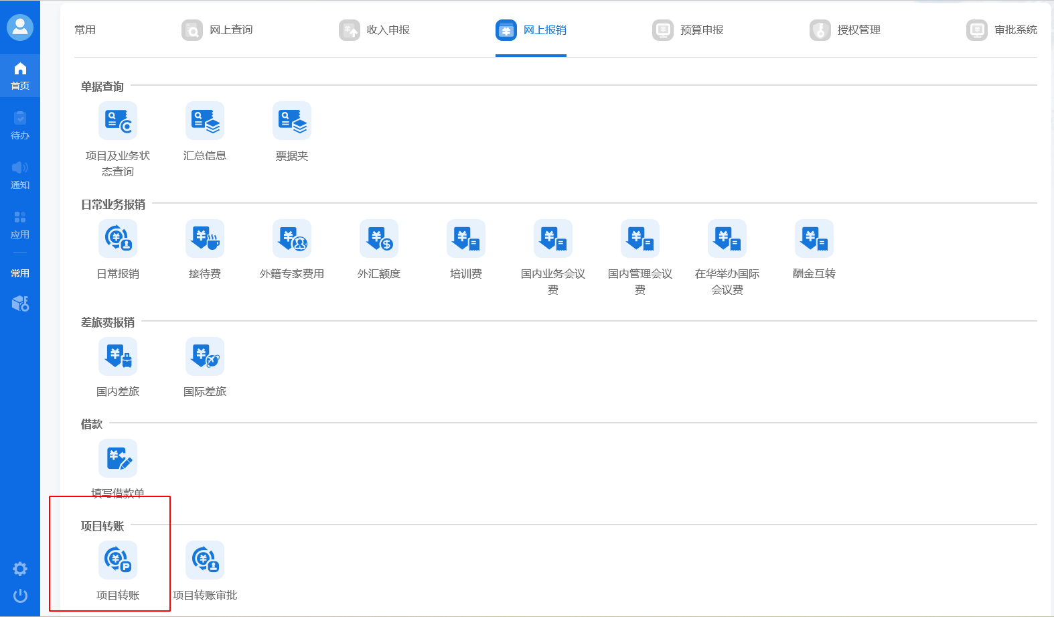Open 汇总信息 summary icon

point(205,121)
